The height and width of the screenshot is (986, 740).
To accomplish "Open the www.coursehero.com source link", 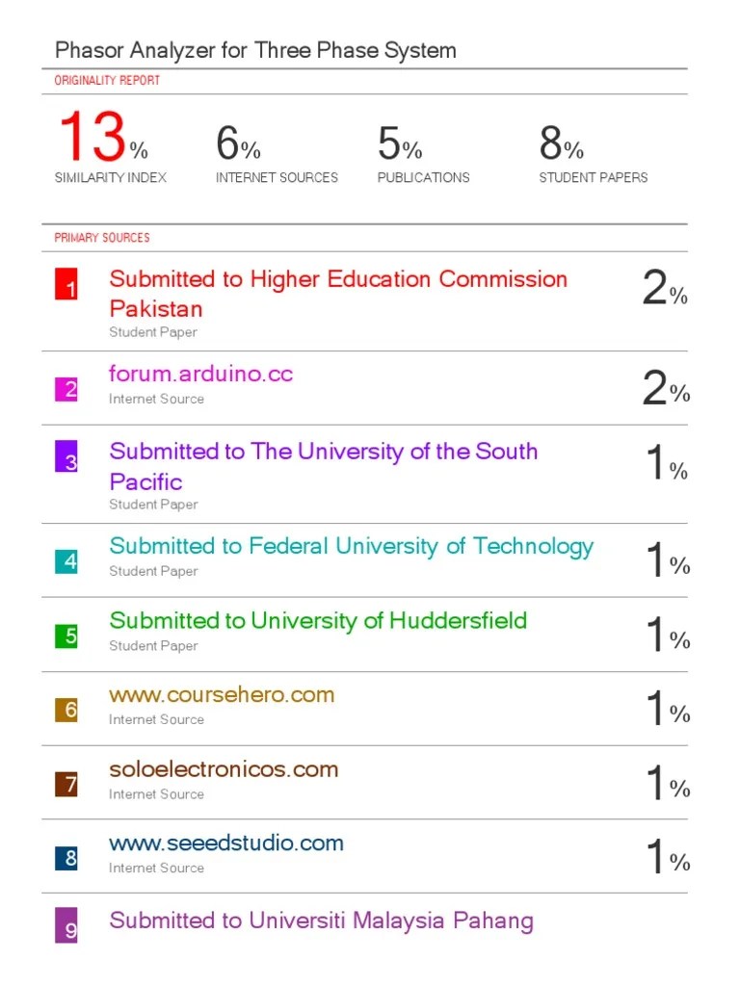I will 222,694.
